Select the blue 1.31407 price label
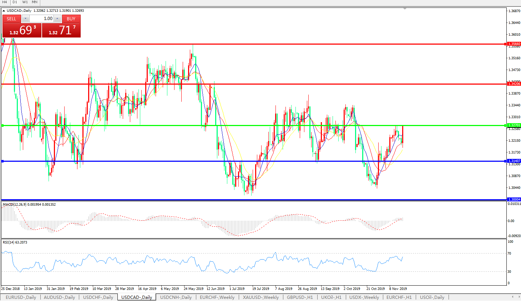The image size is (521, 301). (514, 161)
